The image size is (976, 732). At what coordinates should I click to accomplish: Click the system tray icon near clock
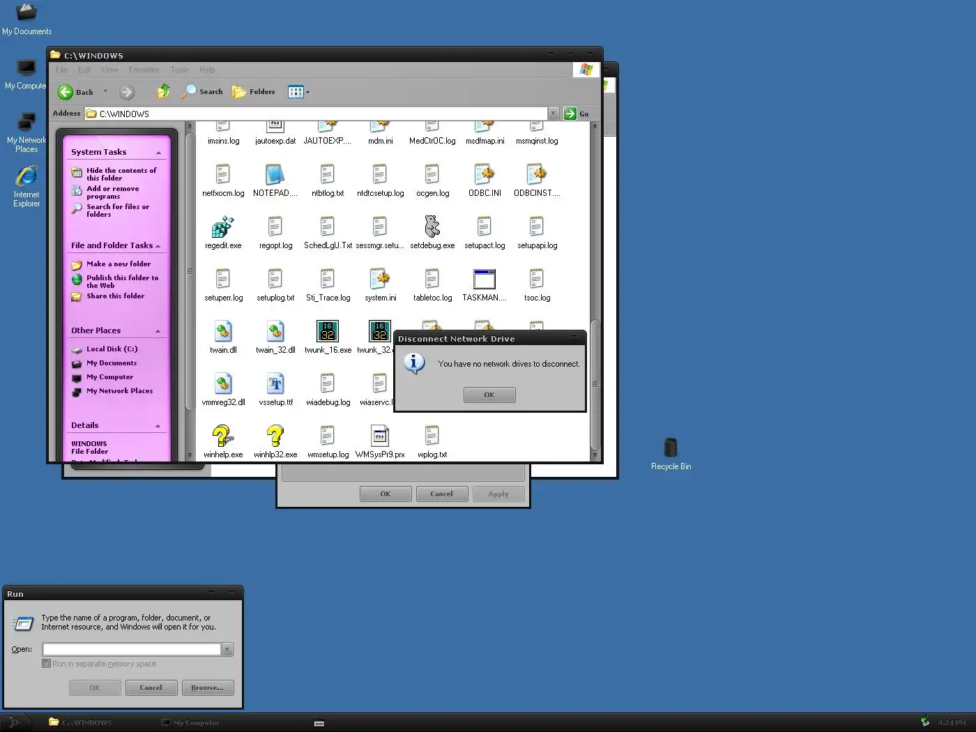click(925, 722)
